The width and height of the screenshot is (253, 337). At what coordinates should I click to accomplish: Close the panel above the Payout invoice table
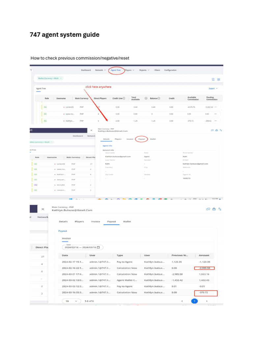pos(43,209)
